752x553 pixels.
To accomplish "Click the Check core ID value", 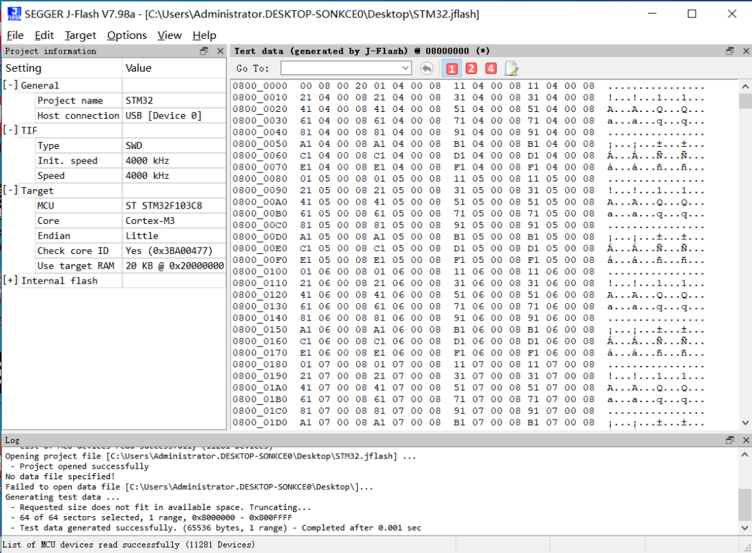I will pos(169,250).
